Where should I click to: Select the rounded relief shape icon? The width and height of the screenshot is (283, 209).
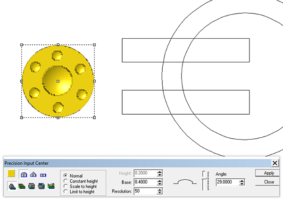tap(24, 175)
